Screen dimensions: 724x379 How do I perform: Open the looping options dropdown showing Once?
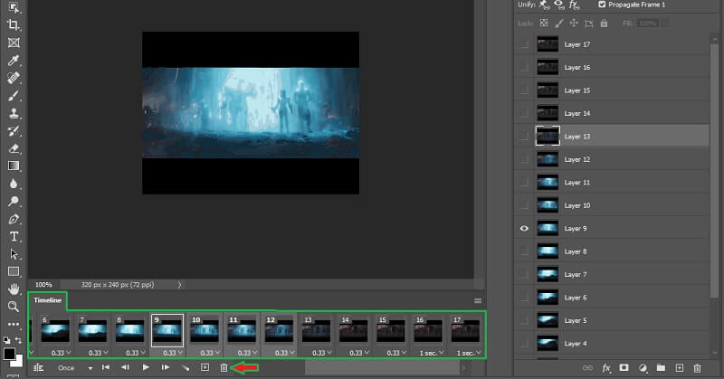click(73, 368)
